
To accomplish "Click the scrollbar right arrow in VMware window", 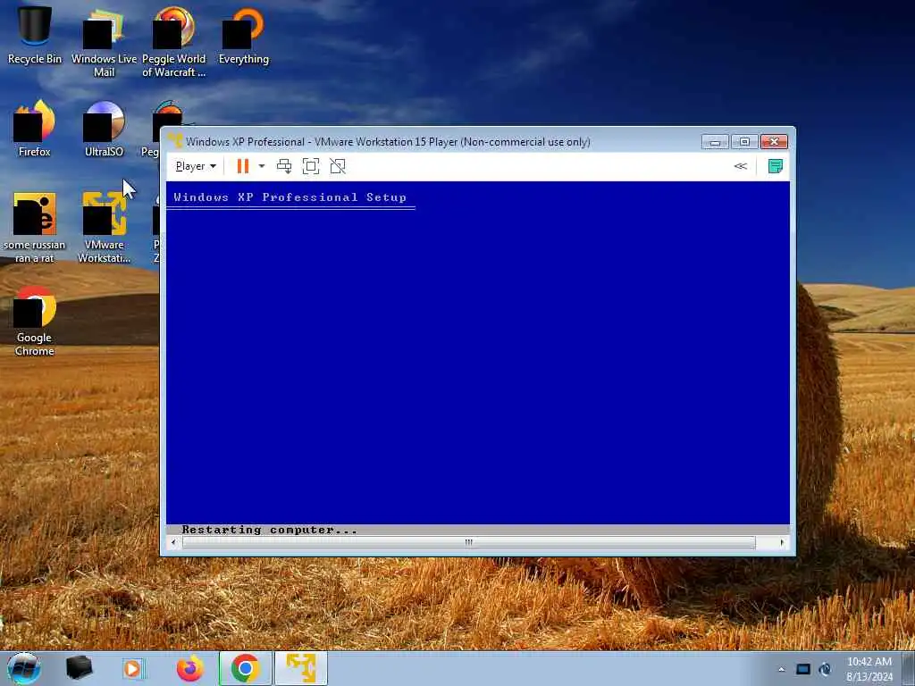I will tap(782, 542).
